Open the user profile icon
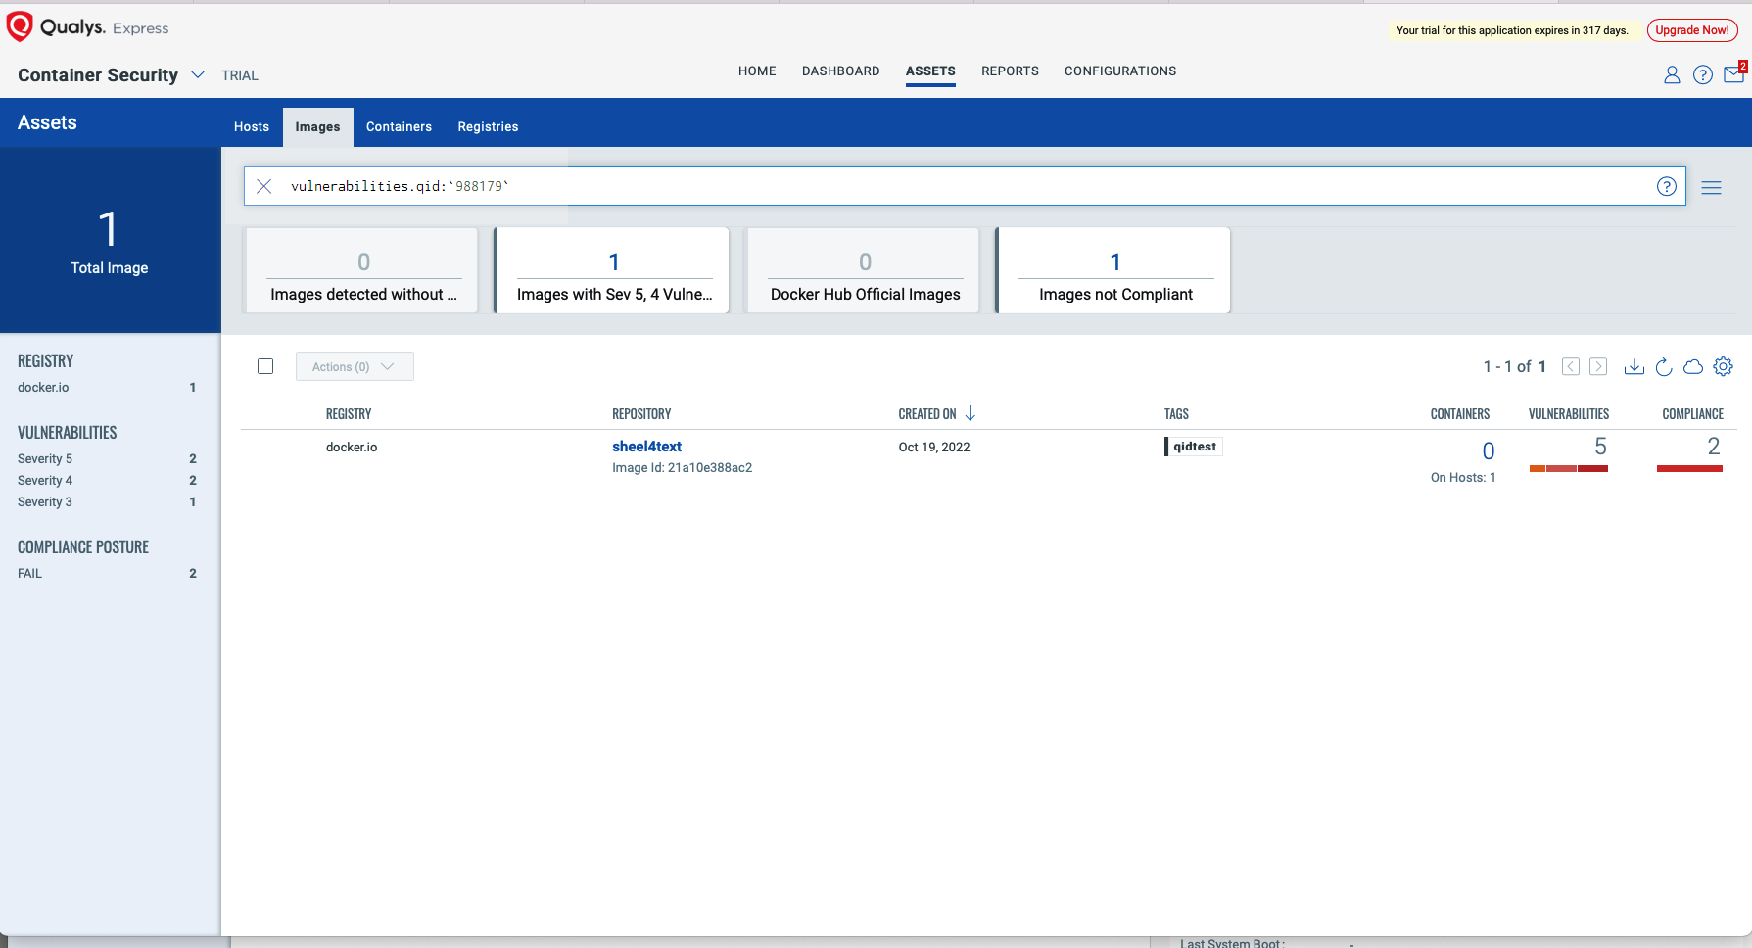This screenshot has height=948, width=1752. tap(1672, 74)
